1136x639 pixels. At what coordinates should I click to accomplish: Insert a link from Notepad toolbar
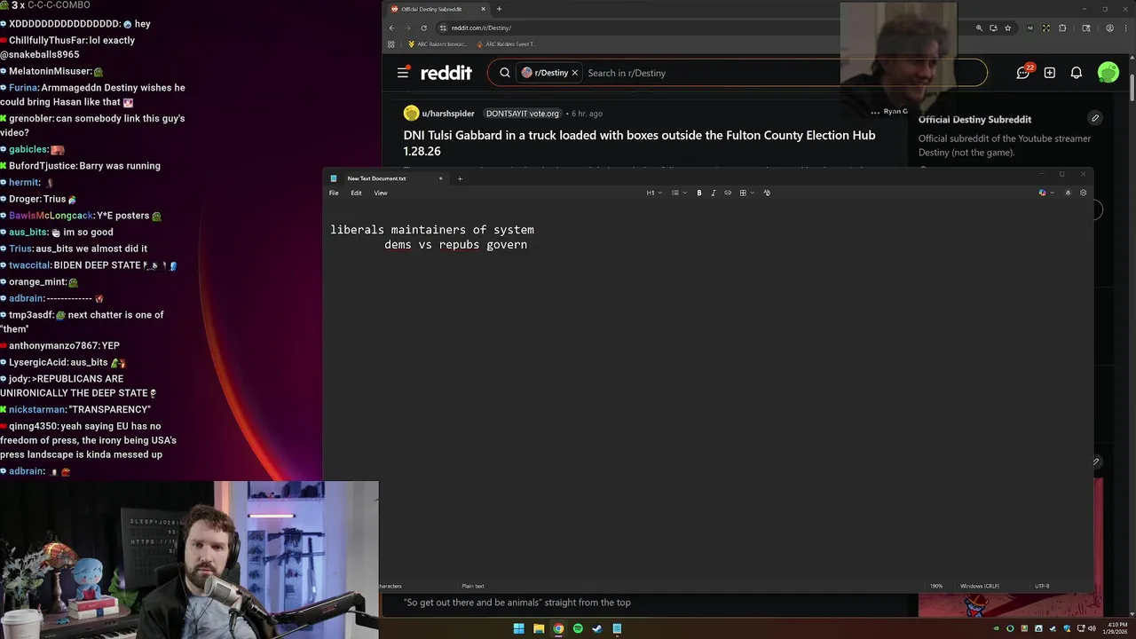(728, 193)
